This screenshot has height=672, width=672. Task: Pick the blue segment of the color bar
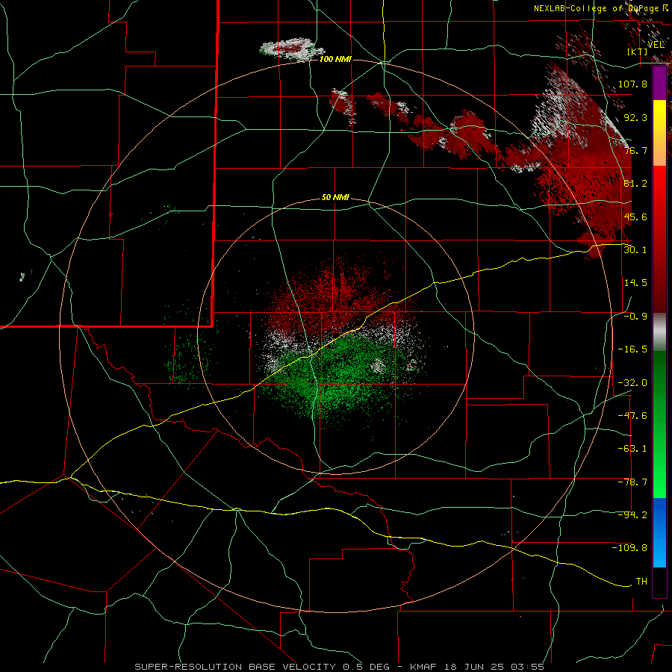click(659, 532)
